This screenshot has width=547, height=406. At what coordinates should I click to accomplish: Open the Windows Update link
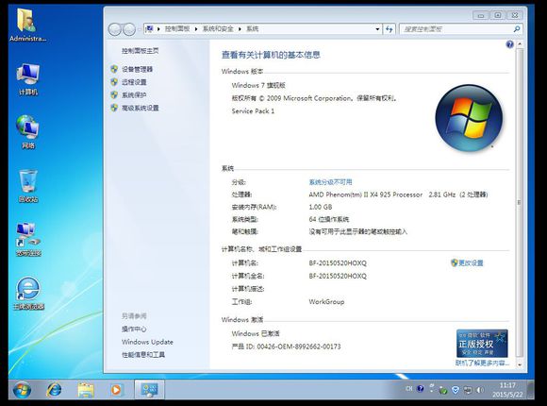tap(147, 342)
